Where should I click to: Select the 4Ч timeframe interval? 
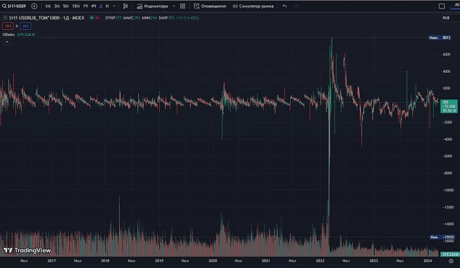(x=93, y=6)
